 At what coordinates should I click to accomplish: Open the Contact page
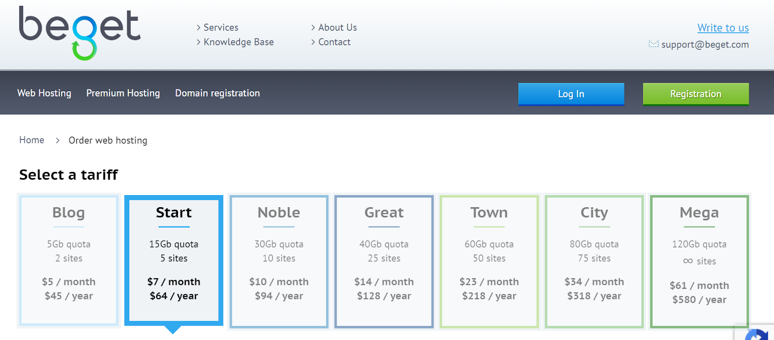click(x=334, y=42)
